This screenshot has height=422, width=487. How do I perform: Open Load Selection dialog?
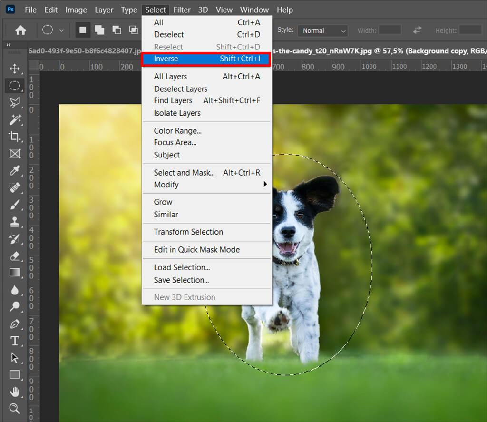point(207,267)
